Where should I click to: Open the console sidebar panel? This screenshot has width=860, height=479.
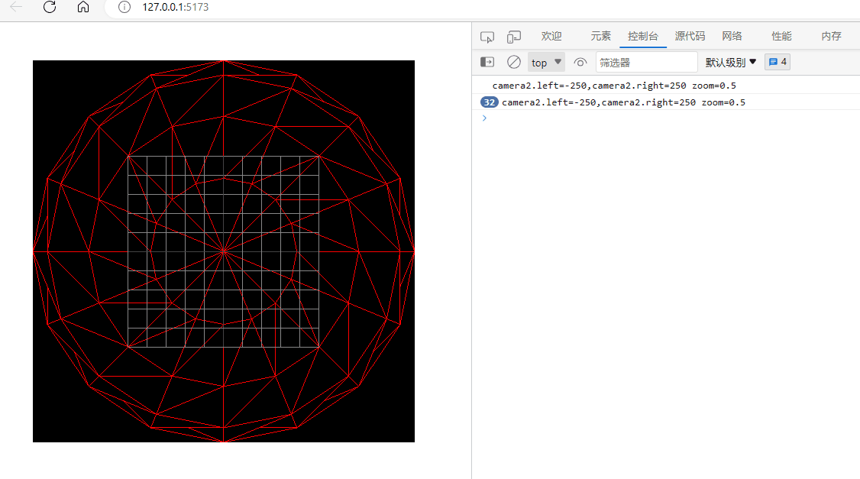coord(487,62)
